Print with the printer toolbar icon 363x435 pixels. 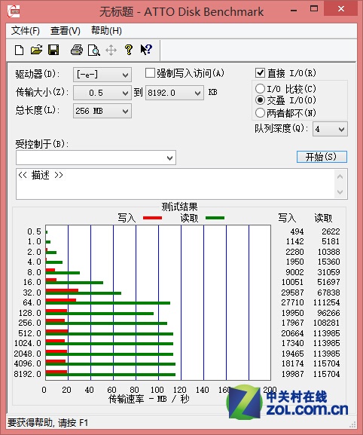[77, 50]
